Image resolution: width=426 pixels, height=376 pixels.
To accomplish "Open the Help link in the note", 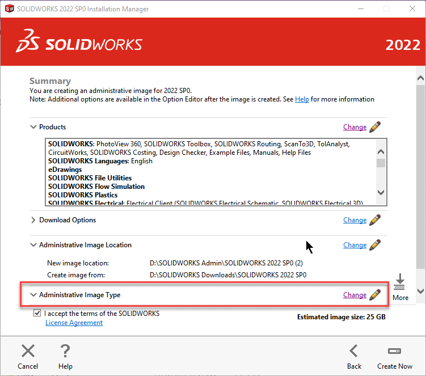I will (302, 99).
